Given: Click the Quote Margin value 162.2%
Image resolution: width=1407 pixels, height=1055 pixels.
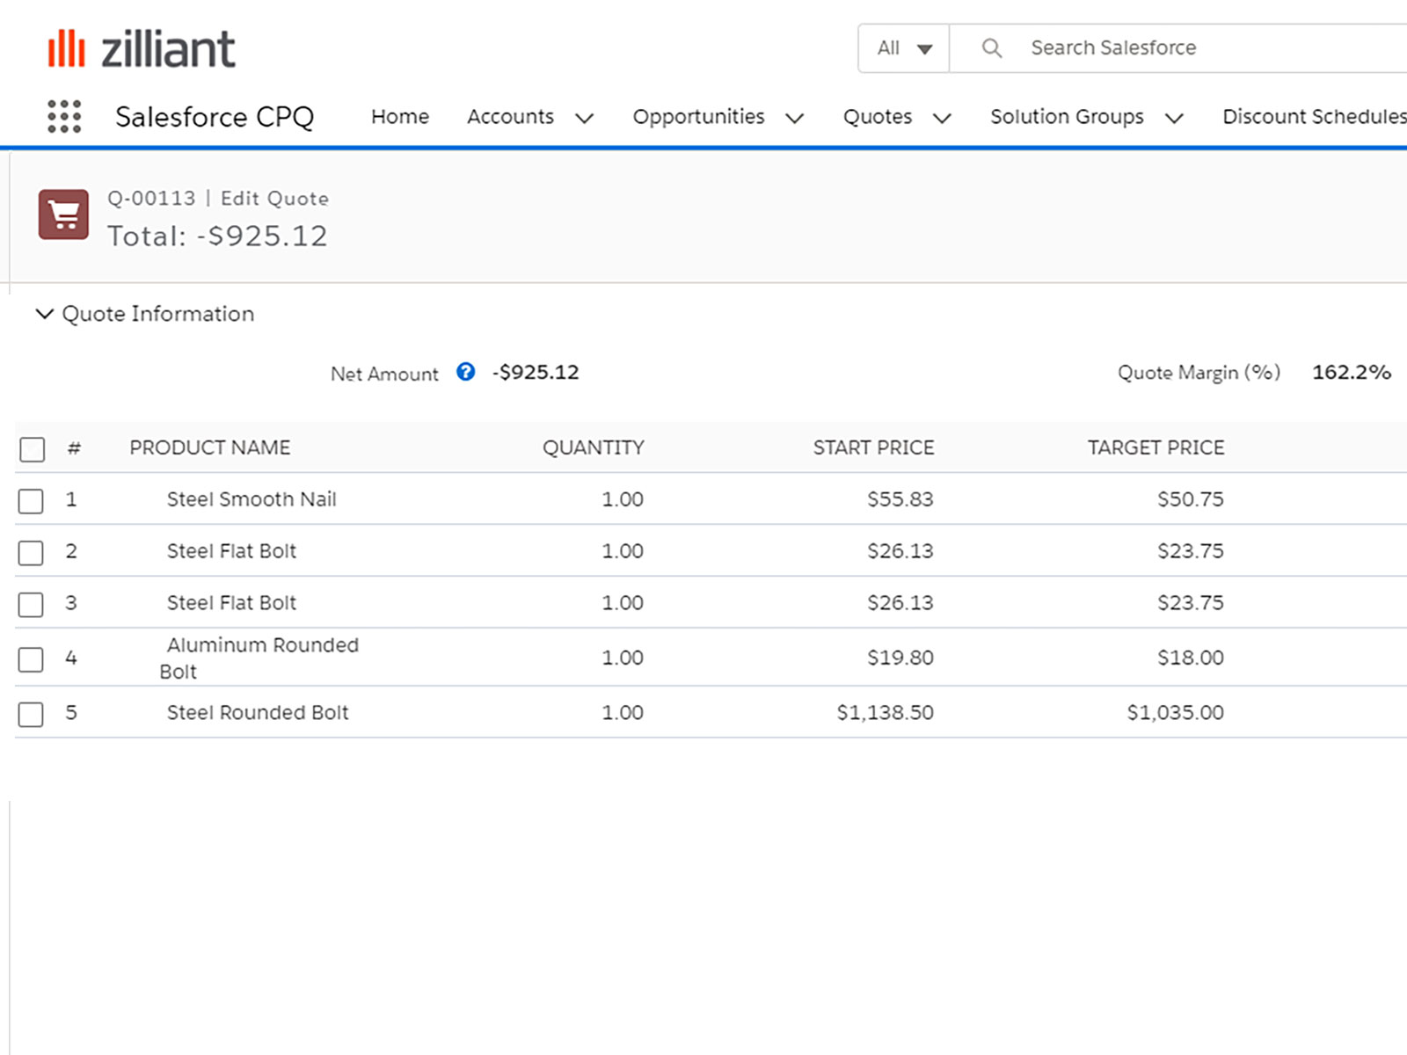Looking at the screenshot, I should pos(1352,372).
